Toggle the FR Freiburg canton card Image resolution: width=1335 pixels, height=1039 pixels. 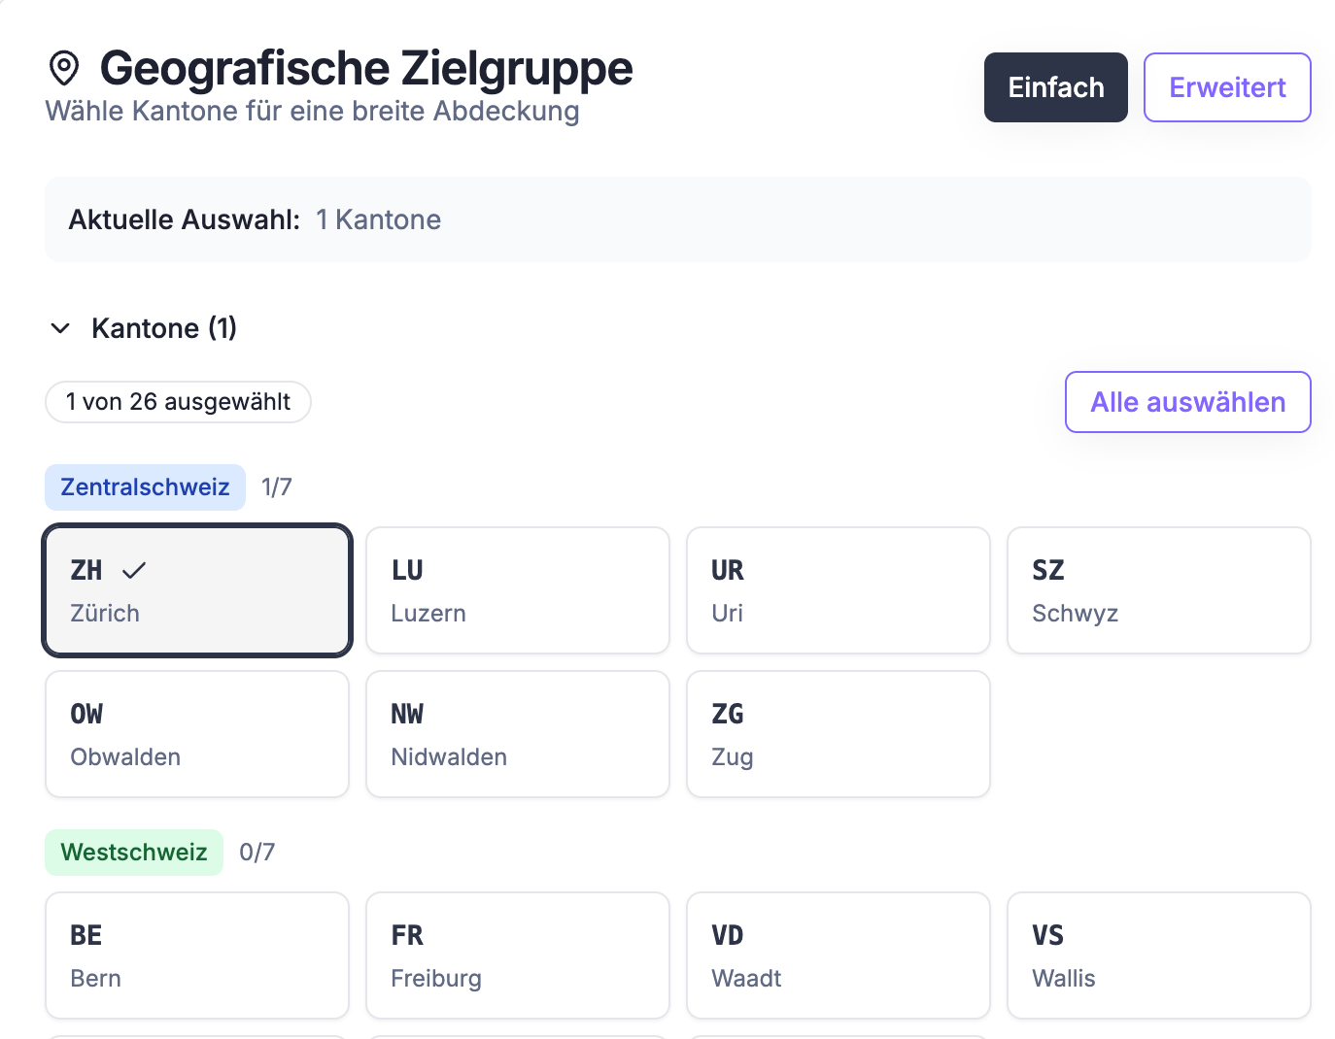point(517,955)
